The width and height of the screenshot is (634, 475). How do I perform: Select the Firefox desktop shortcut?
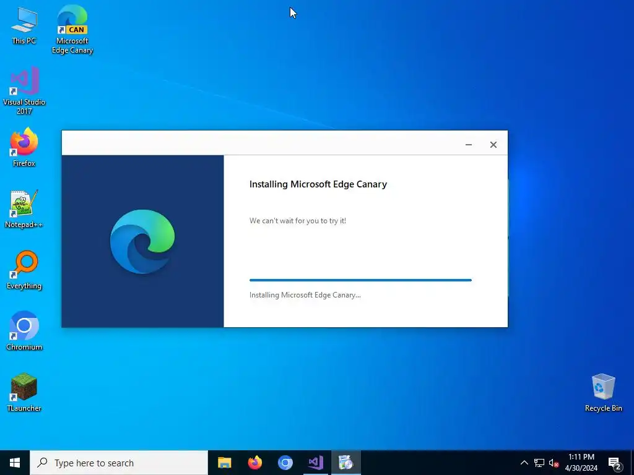pyautogui.click(x=24, y=147)
